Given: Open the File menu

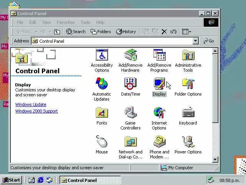Looking at the screenshot, I should coord(20,22).
